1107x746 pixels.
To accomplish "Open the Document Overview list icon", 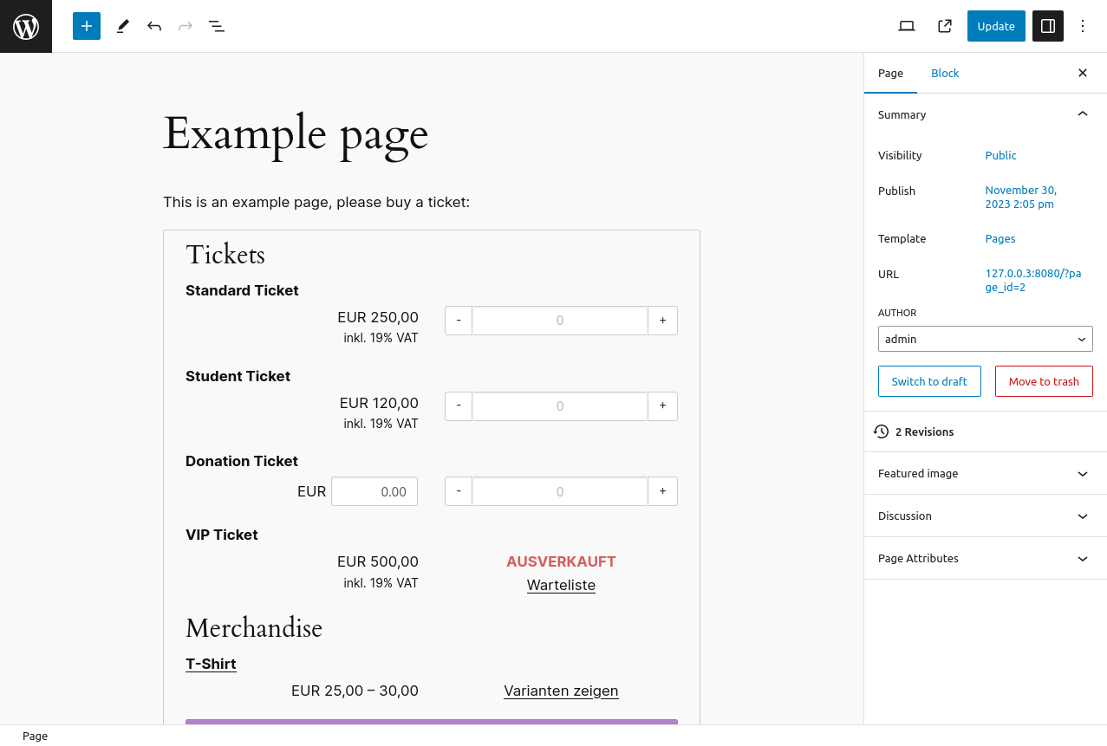I will pyautogui.click(x=217, y=26).
